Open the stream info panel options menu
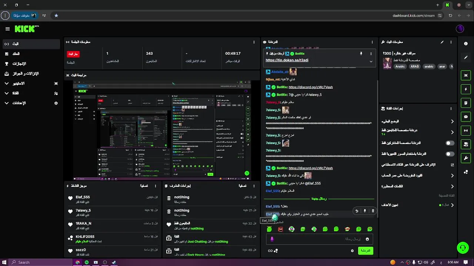The width and height of the screenshot is (474, 266). [x=451, y=42]
